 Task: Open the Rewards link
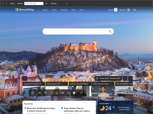(123, 10)
